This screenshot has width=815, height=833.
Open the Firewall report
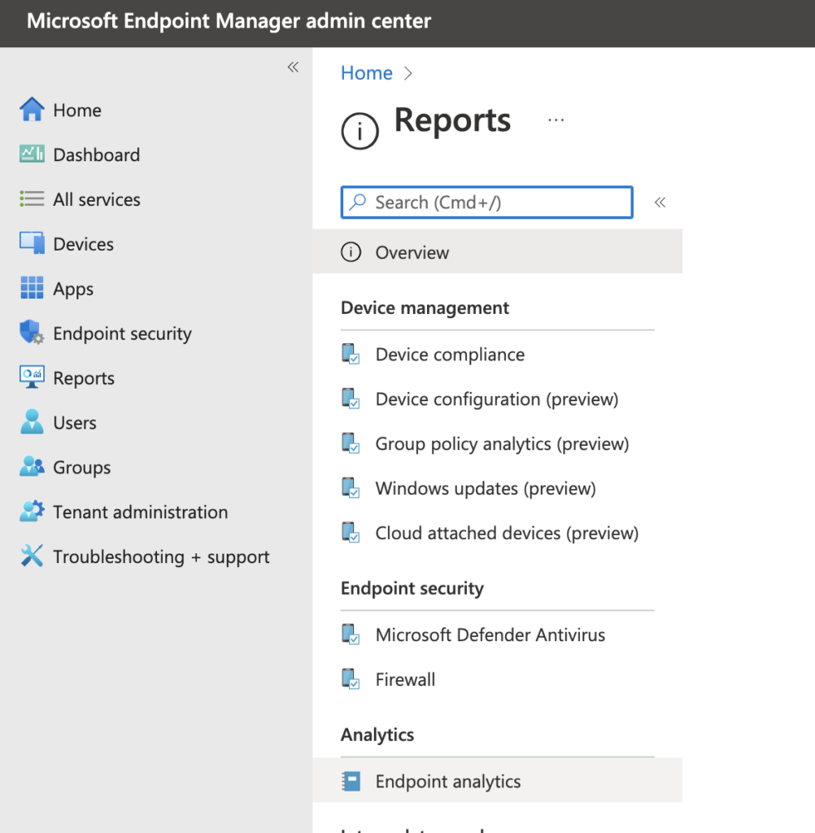tap(405, 679)
